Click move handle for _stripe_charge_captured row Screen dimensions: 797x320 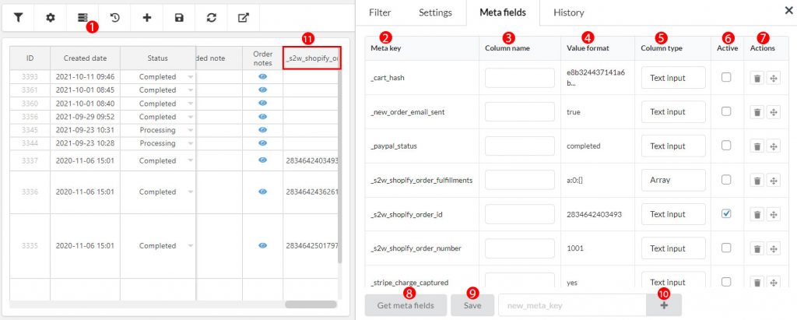(773, 283)
